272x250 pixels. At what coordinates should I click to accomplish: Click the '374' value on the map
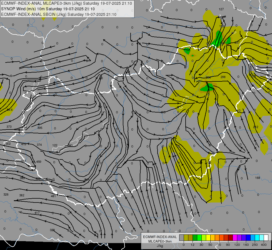[39, 145]
